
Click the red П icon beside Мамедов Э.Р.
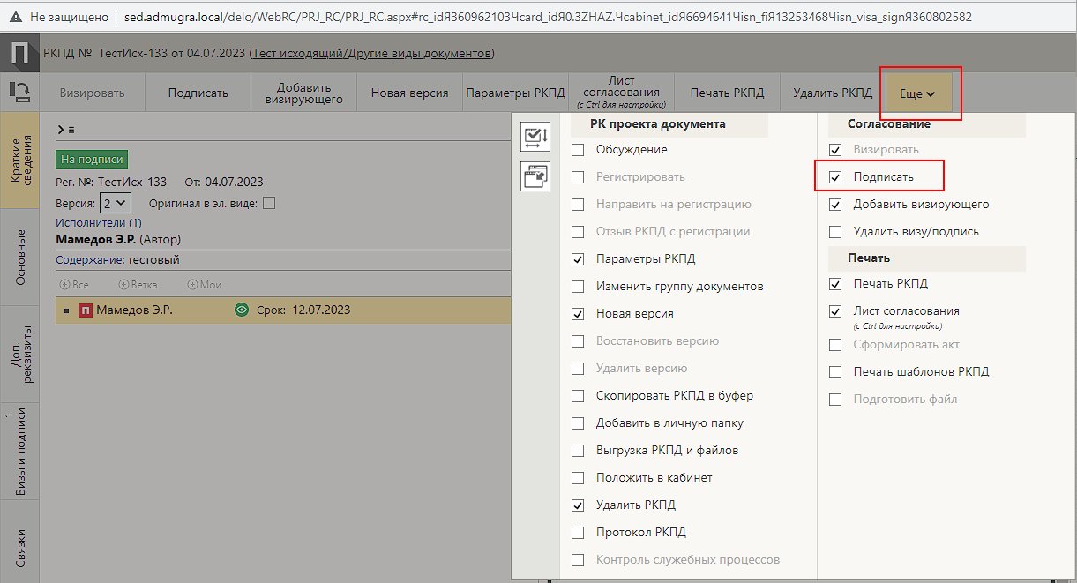(86, 310)
